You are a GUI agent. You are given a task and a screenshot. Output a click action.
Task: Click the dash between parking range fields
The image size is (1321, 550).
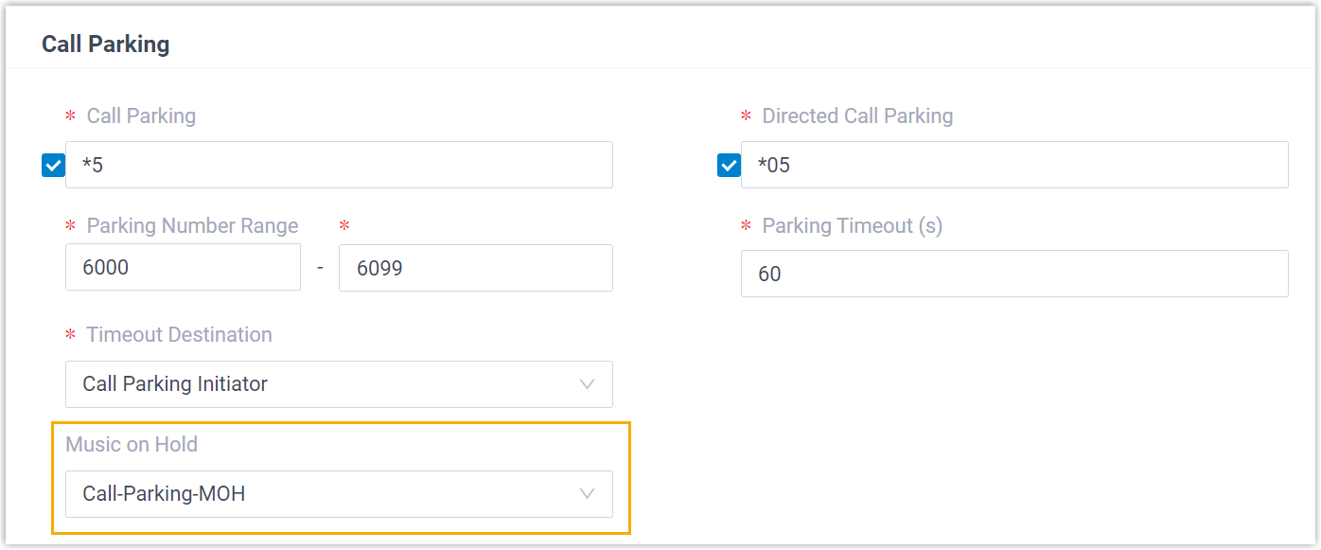coord(320,269)
